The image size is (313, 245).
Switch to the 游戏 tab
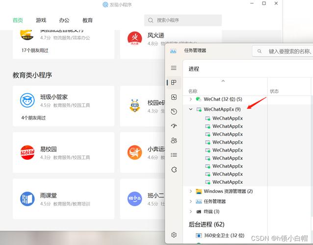point(41,21)
